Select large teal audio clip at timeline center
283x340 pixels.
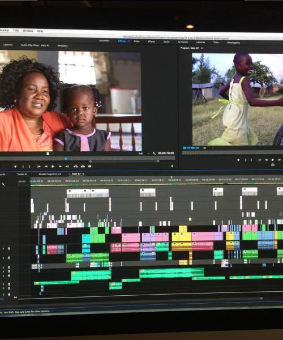pyautogui.click(x=171, y=273)
